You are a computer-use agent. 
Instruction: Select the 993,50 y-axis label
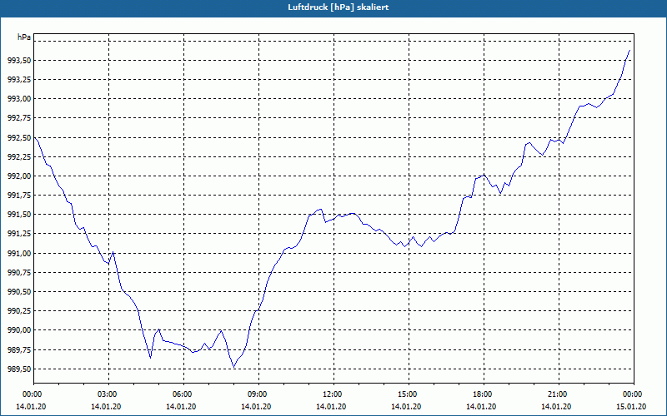pos(19,61)
